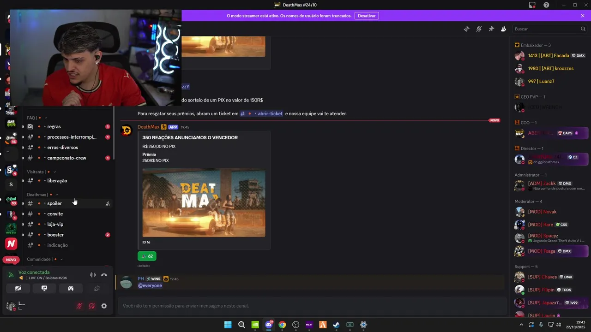Open the processos-interrompi... channel

(68, 137)
